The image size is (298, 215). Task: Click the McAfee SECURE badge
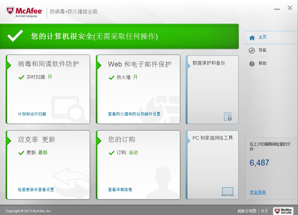pos(283,211)
